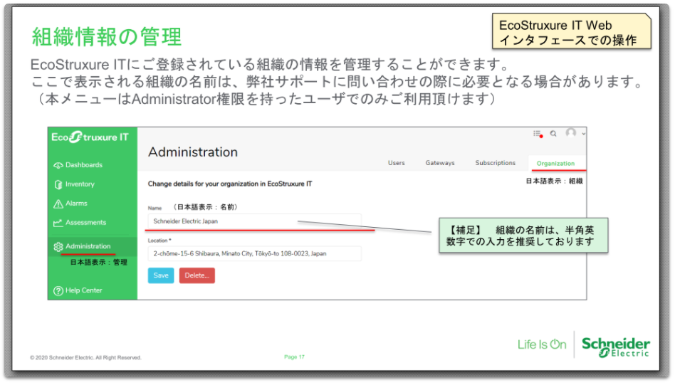Click the '© 2020 Schneider Electric' copyright text
The image size is (675, 385).
click(85, 357)
